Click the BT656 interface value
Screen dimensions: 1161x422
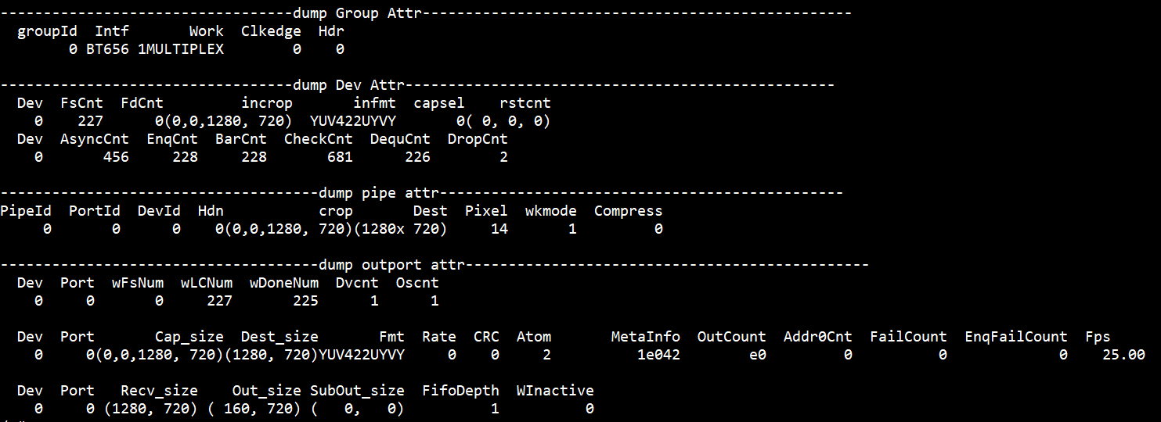tap(108, 49)
